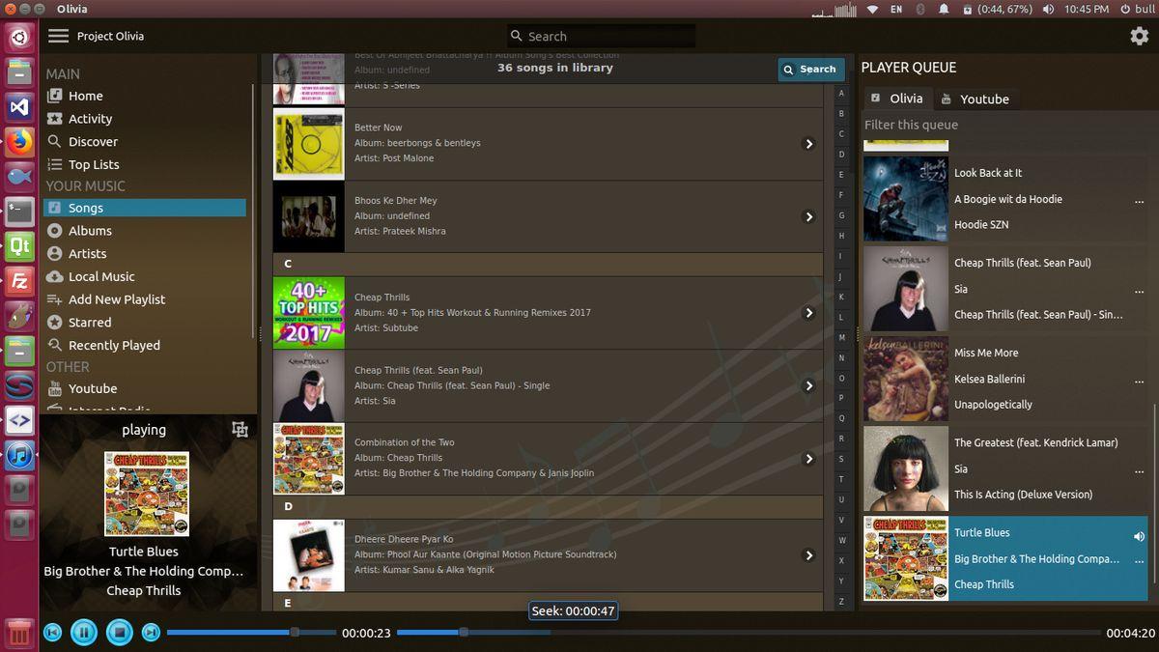Image resolution: width=1159 pixels, height=652 pixels.
Task: Expand arrow for Cheap Thrills by Sia
Action: coord(809,385)
